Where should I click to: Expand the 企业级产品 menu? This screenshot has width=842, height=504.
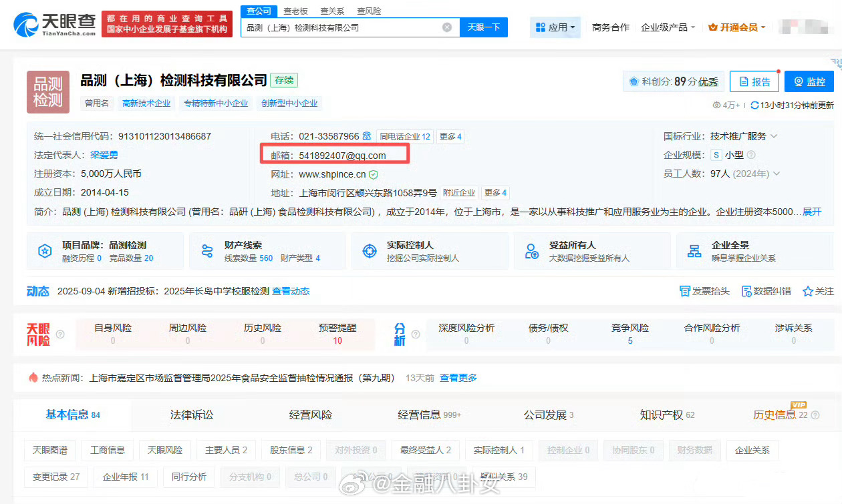(668, 27)
